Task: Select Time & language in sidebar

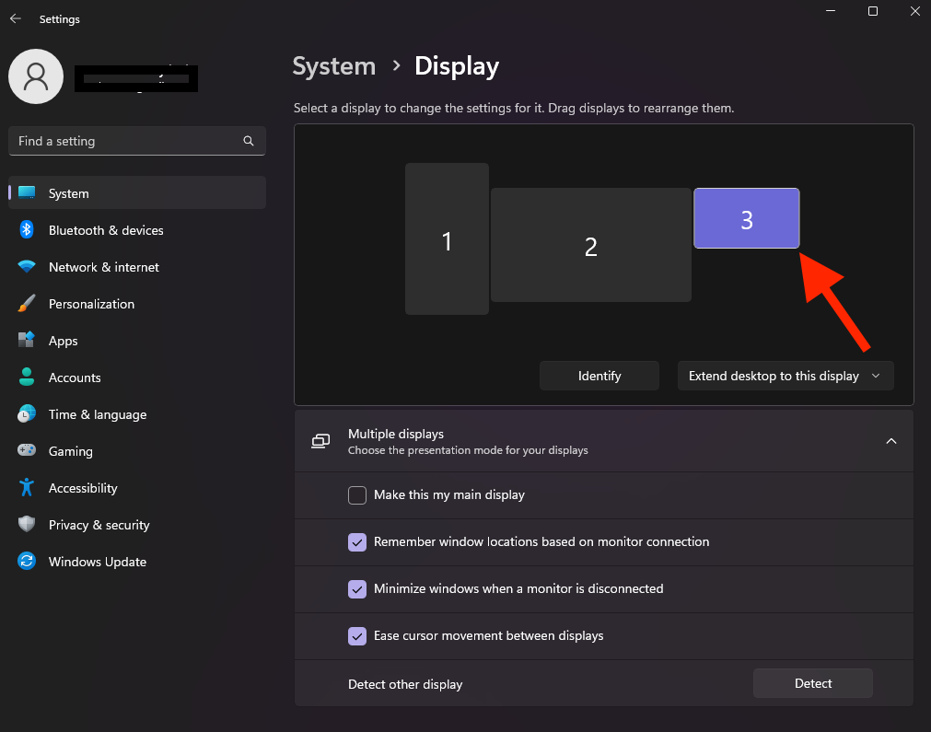Action: point(98,414)
